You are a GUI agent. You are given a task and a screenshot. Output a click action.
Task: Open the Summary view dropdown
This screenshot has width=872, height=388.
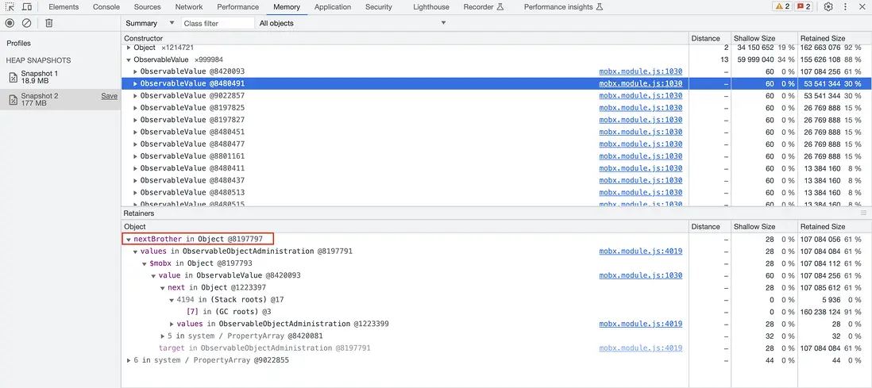click(x=150, y=23)
